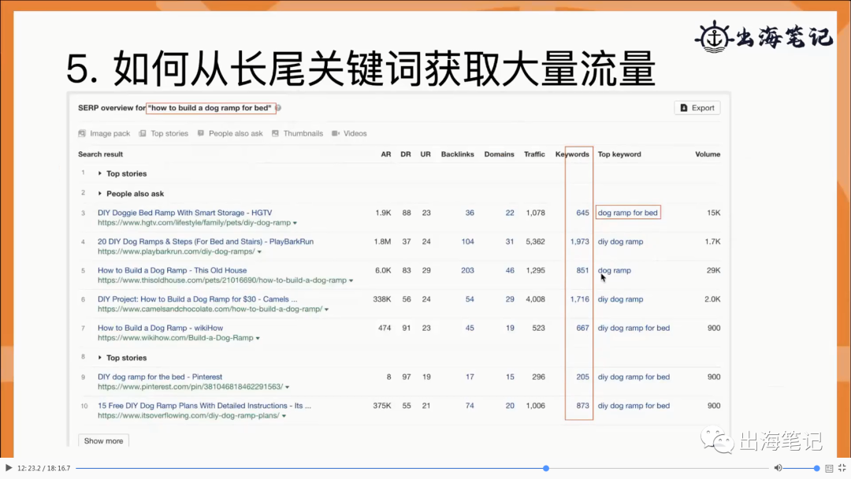Sort by the Traffic column header
851x479 pixels.
[534, 154]
